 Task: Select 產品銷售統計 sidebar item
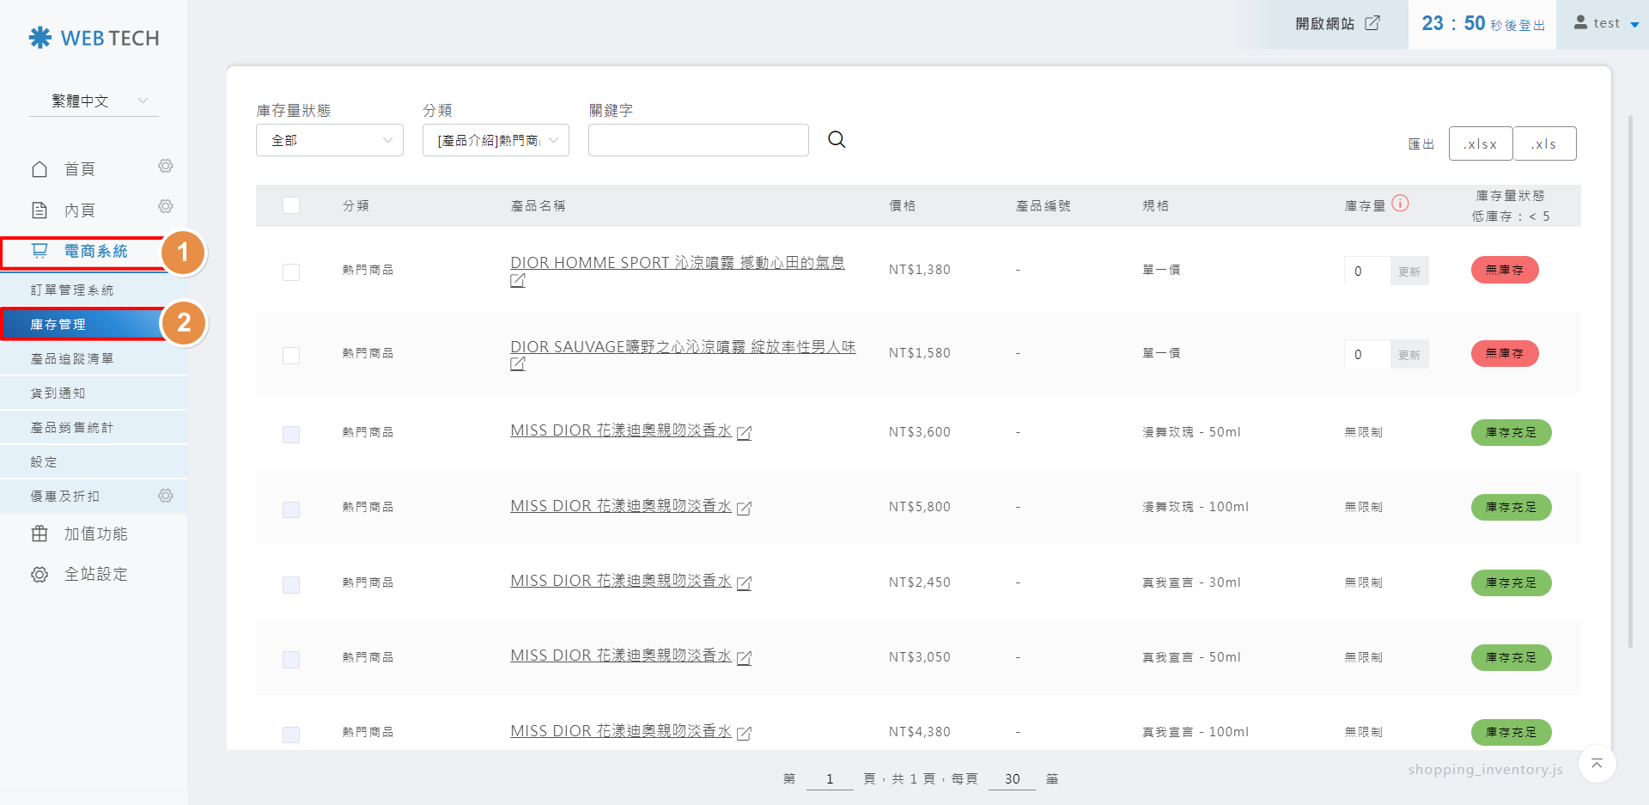pos(72,428)
